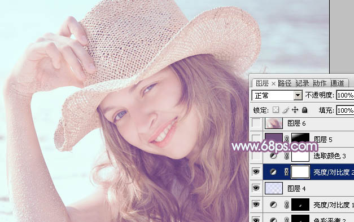The image size is (354, 222).
Task: Switch to the 路径 tab
Action: click(285, 83)
